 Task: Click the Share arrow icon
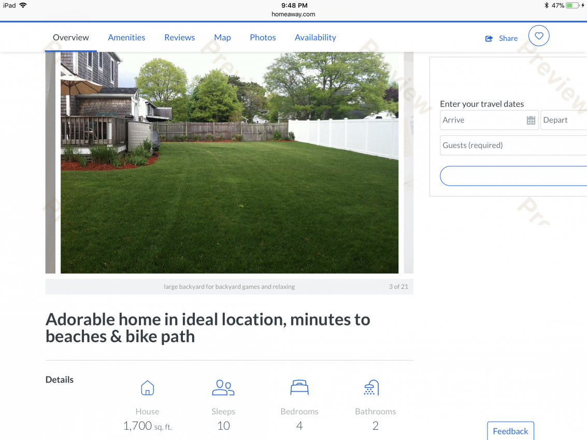pyautogui.click(x=489, y=38)
